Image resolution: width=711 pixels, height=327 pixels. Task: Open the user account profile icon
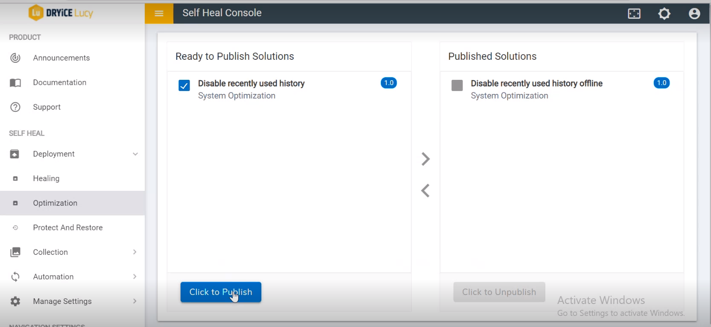694,14
